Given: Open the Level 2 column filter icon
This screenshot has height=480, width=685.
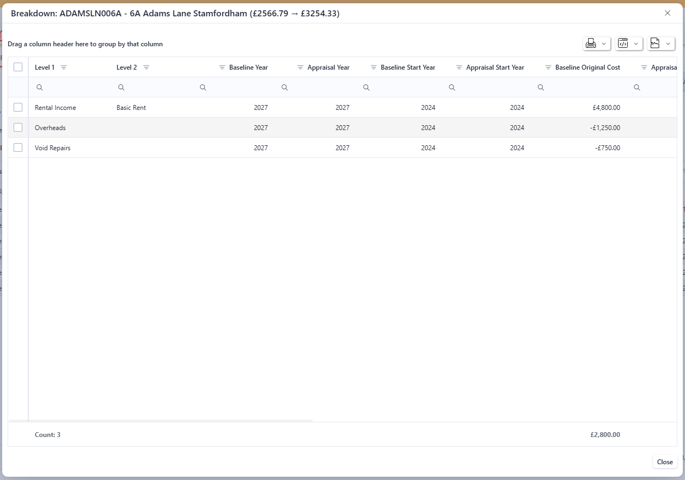Looking at the screenshot, I should pyautogui.click(x=146, y=67).
